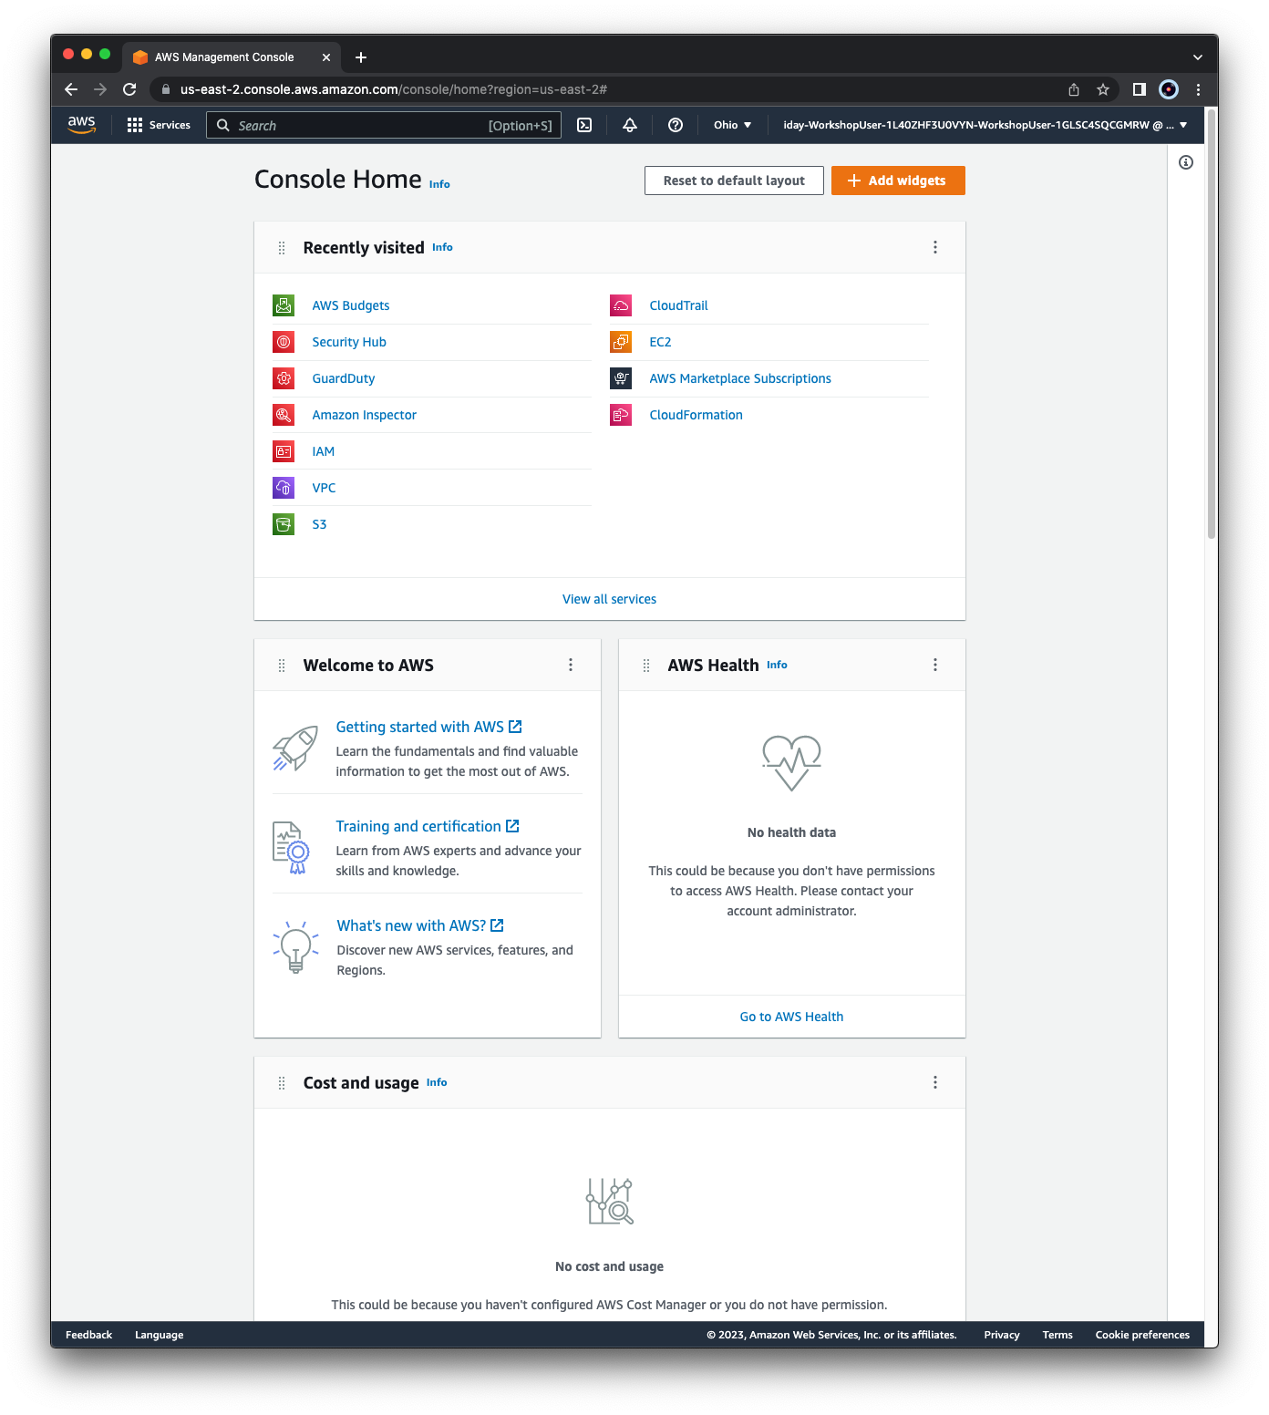
Task: Open the Recently visited Info link
Action: tap(442, 247)
